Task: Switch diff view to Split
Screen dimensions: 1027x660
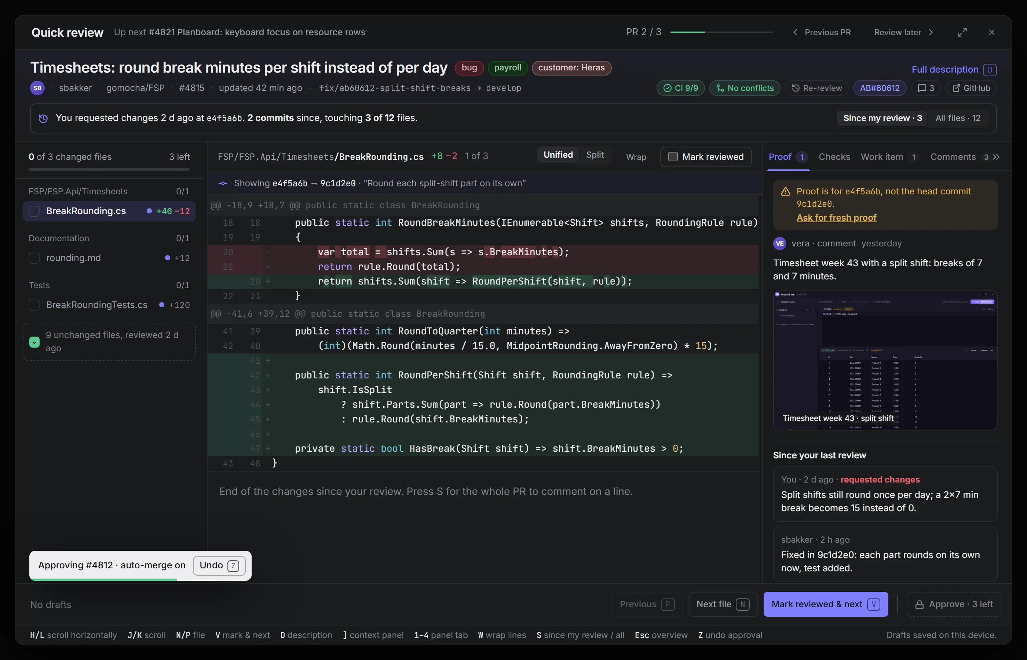Action: pyautogui.click(x=595, y=155)
